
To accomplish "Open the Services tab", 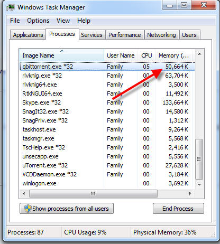I will 91,35.
